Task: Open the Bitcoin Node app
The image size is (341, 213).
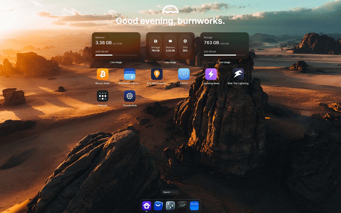Action: (103, 74)
